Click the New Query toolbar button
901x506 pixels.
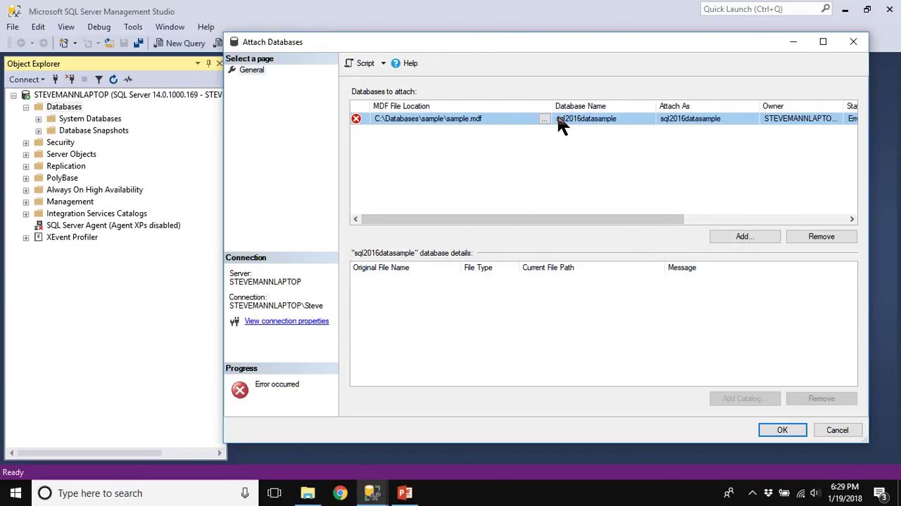coord(179,43)
